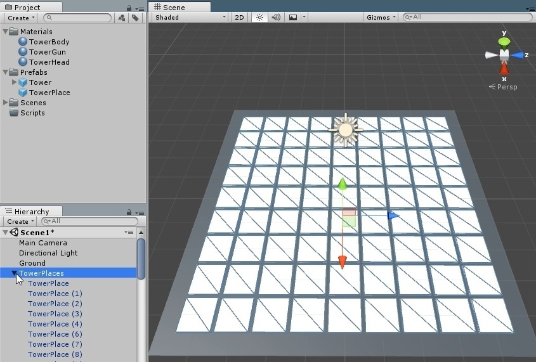Image resolution: width=536 pixels, height=362 pixels.
Task: Click the TowerPlace prefab cube icon
Action: coord(23,92)
